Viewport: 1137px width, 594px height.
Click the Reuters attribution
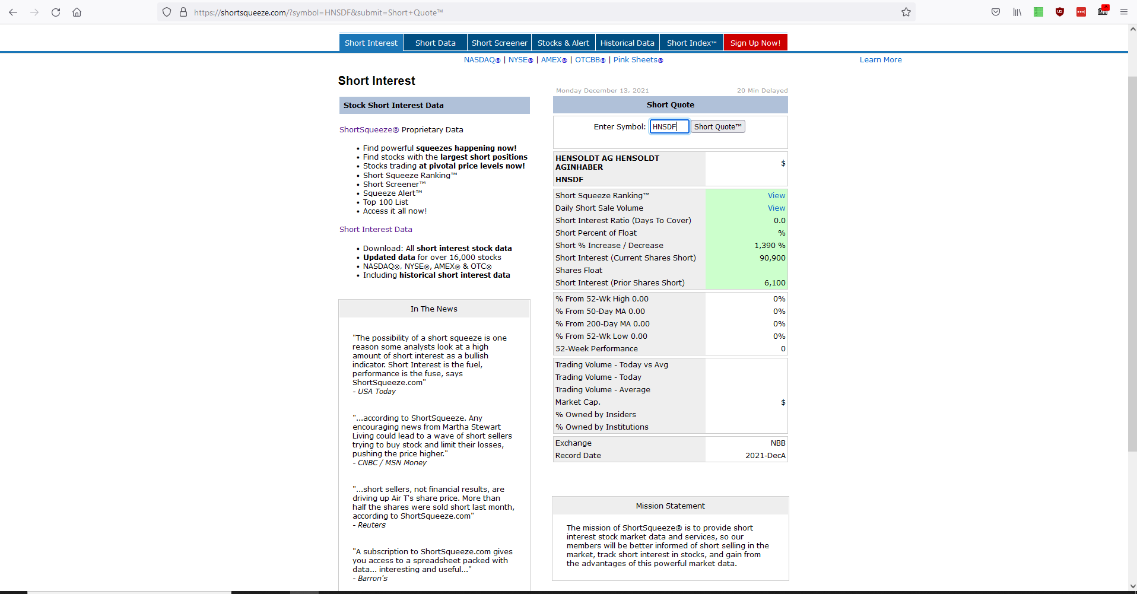point(369,525)
